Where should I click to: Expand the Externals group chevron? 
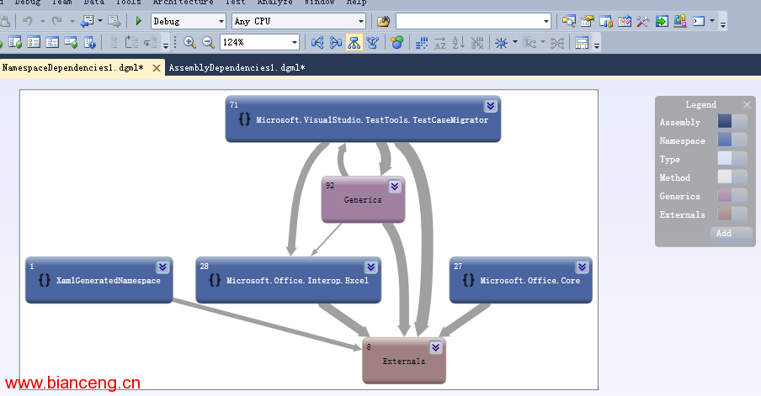(435, 347)
